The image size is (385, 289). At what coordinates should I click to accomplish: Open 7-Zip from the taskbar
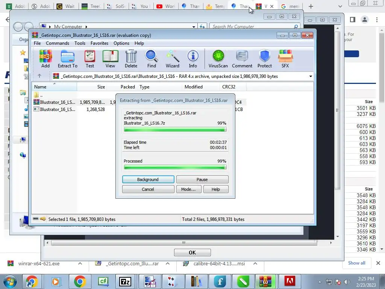tap(125, 281)
